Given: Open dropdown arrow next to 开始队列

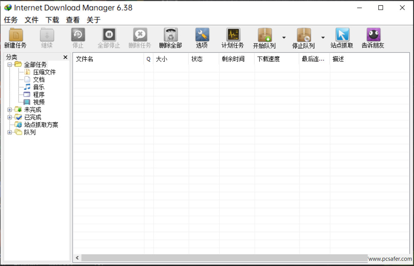Looking at the screenshot, I should point(284,38).
